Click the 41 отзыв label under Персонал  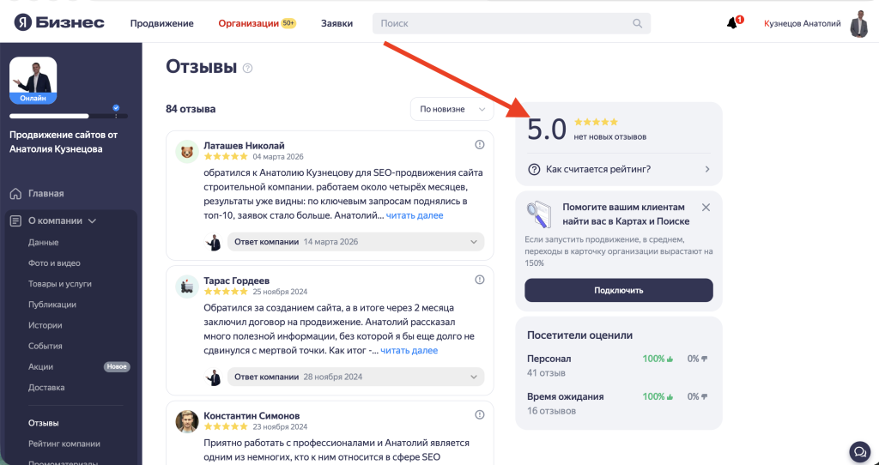point(546,372)
